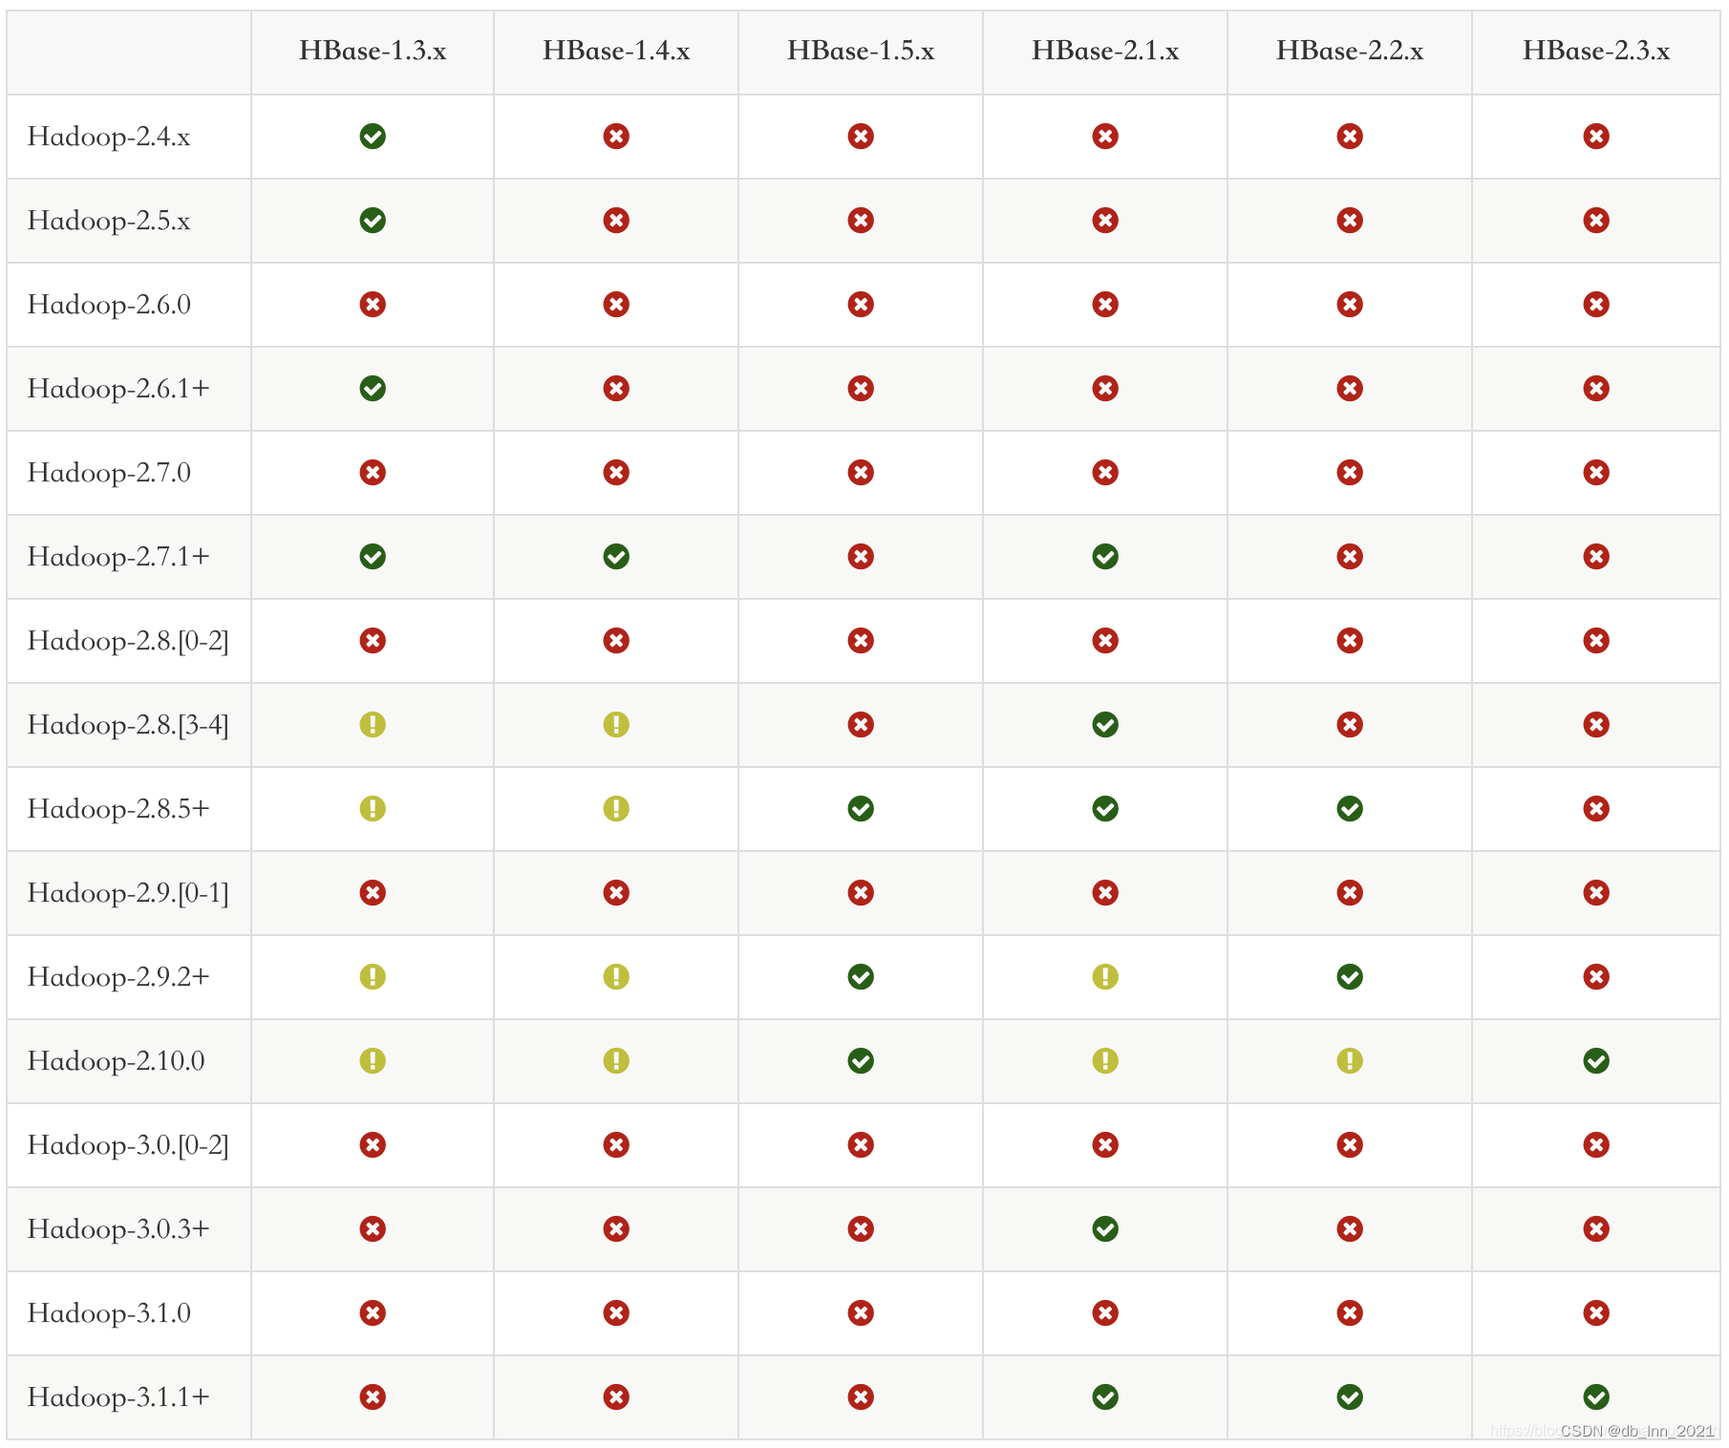The width and height of the screenshot is (1729, 1448).
Task: Select the Hadoop-2.8.5+ row label
Action: click(x=118, y=809)
